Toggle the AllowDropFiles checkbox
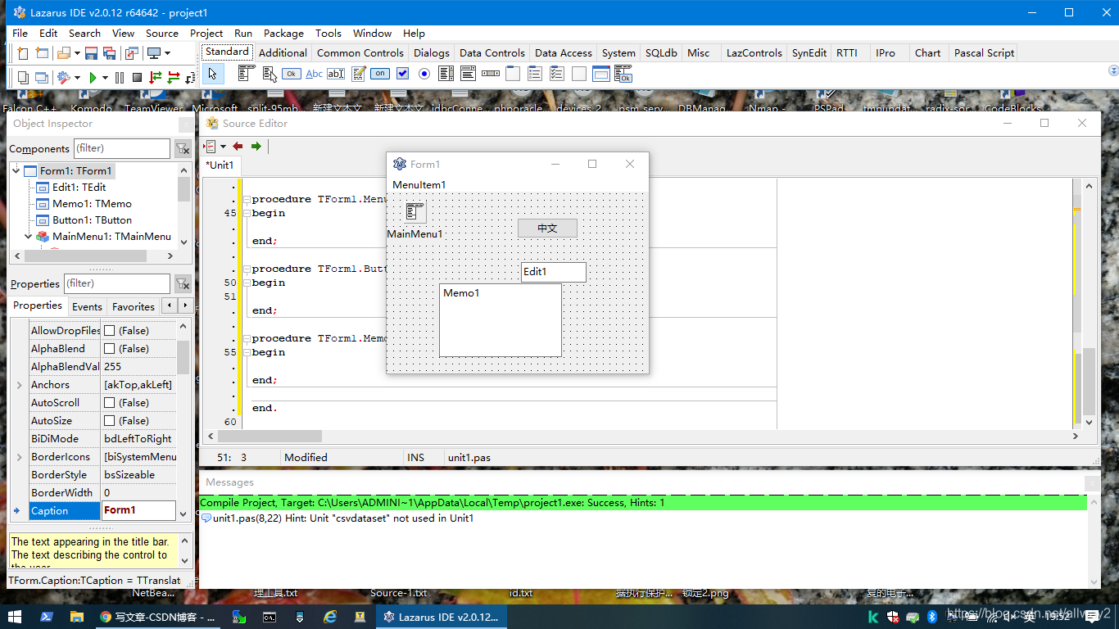The height and width of the screenshot is (629, 1119). (x=109, y=331)
